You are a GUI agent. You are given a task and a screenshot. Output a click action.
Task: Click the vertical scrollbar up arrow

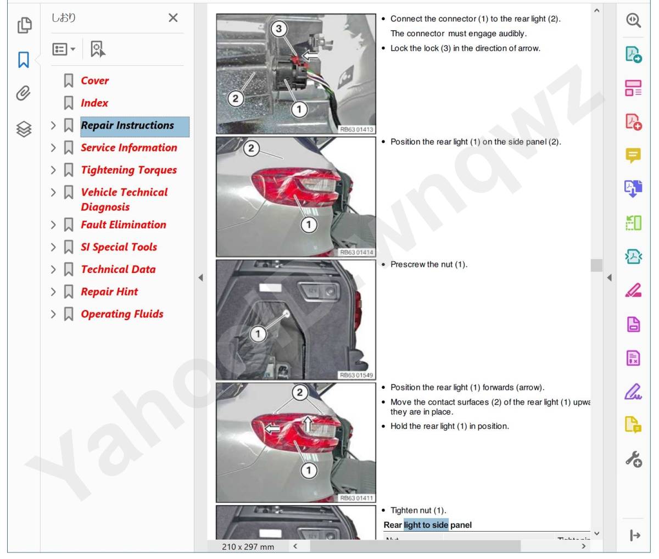597,10
